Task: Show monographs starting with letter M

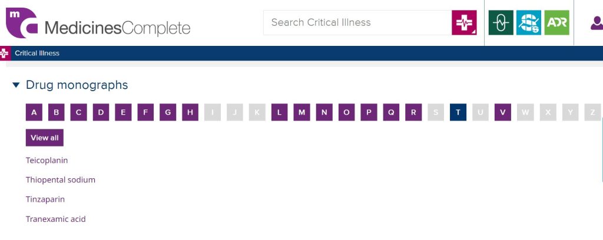Action: point(301,112)
